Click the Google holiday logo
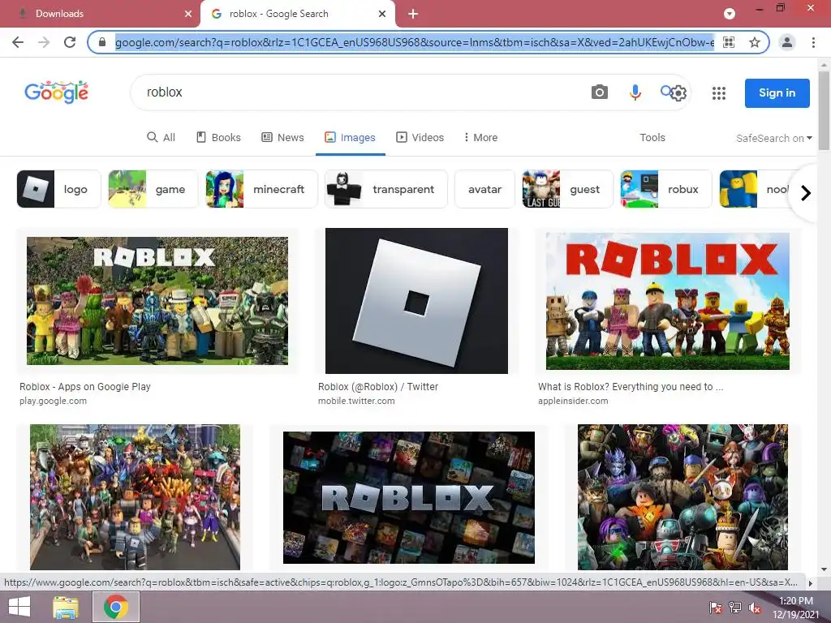 click(57, 92)
